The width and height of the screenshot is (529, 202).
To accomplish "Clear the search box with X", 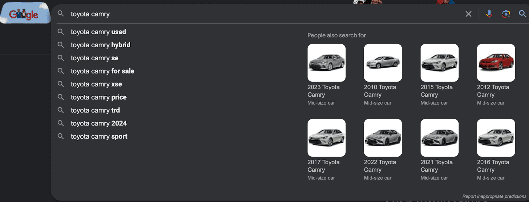I will 468,14.
